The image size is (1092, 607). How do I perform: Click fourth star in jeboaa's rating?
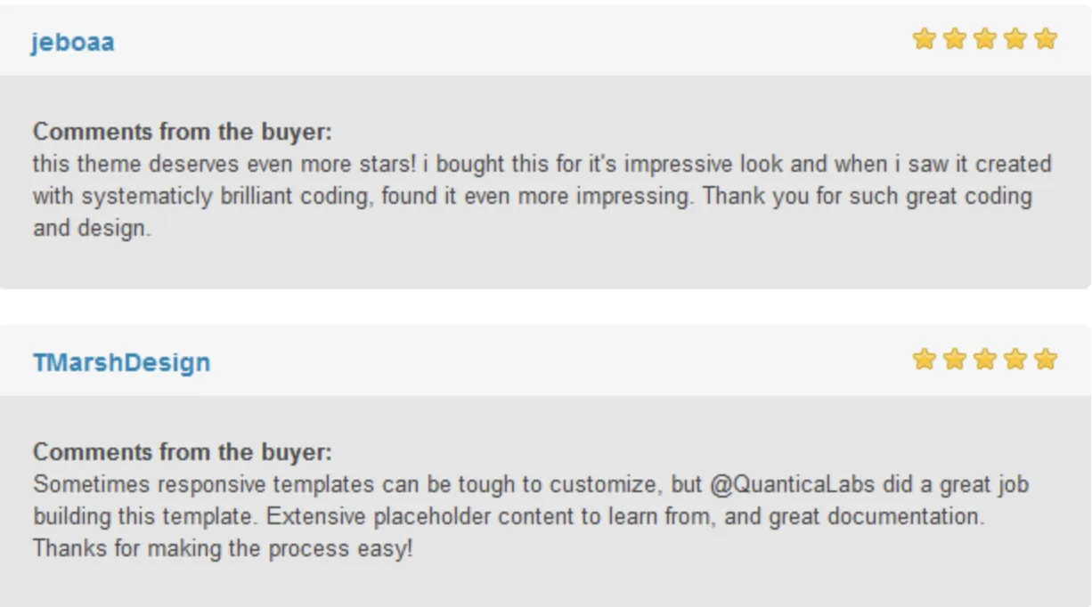[x=1015, y=39]
